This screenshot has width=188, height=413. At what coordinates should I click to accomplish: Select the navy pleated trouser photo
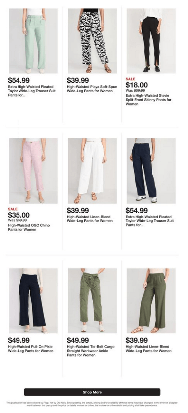coord(151,171)
